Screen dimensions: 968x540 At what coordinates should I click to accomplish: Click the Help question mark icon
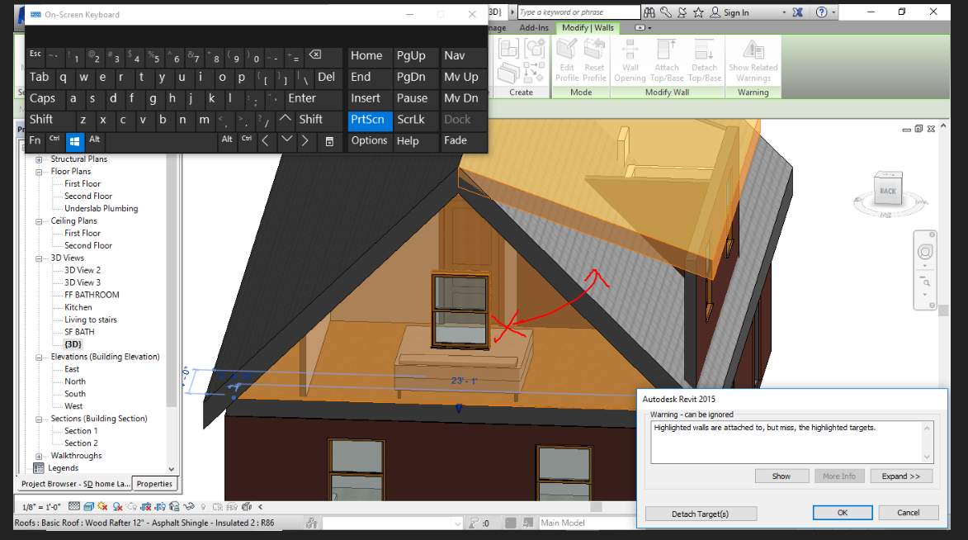[821, 12]
